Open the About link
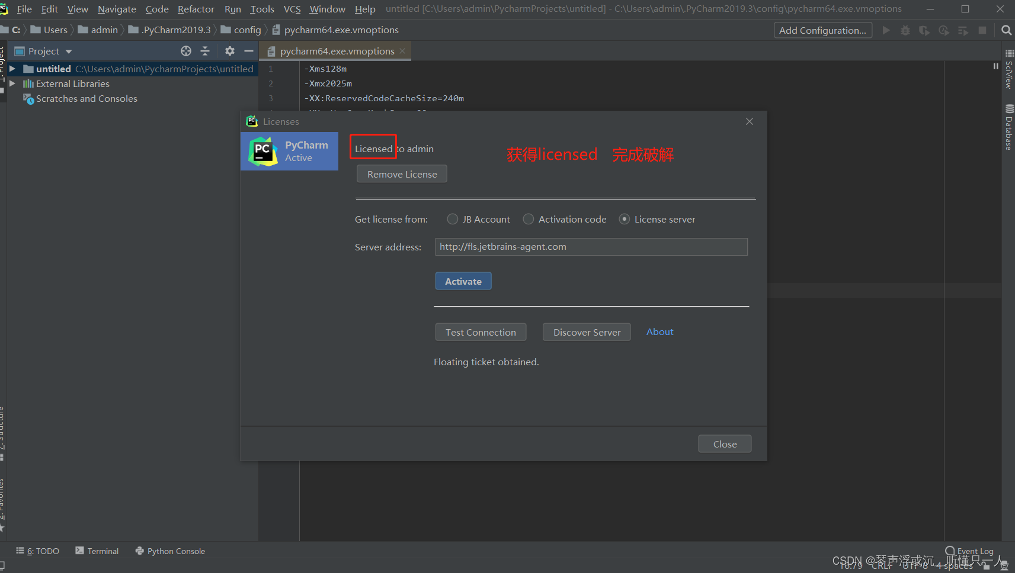1015x573 pixels. 659,331
